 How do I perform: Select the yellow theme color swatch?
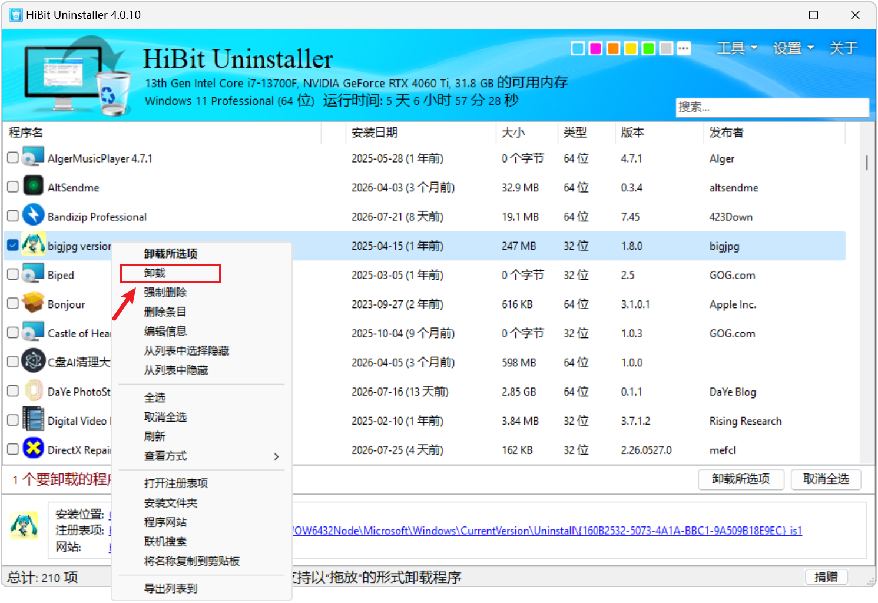point(631,48)
